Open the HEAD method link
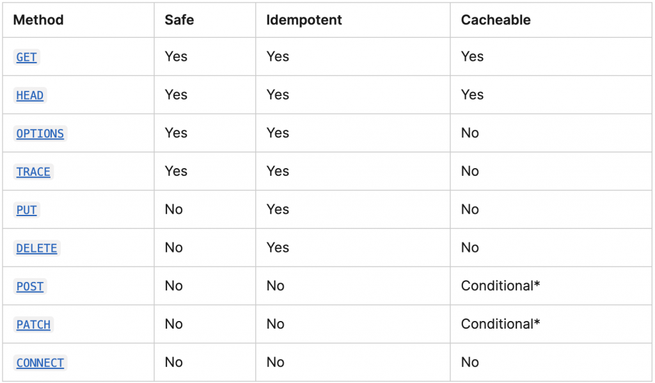The image size is (655, 383). (30, 95)
